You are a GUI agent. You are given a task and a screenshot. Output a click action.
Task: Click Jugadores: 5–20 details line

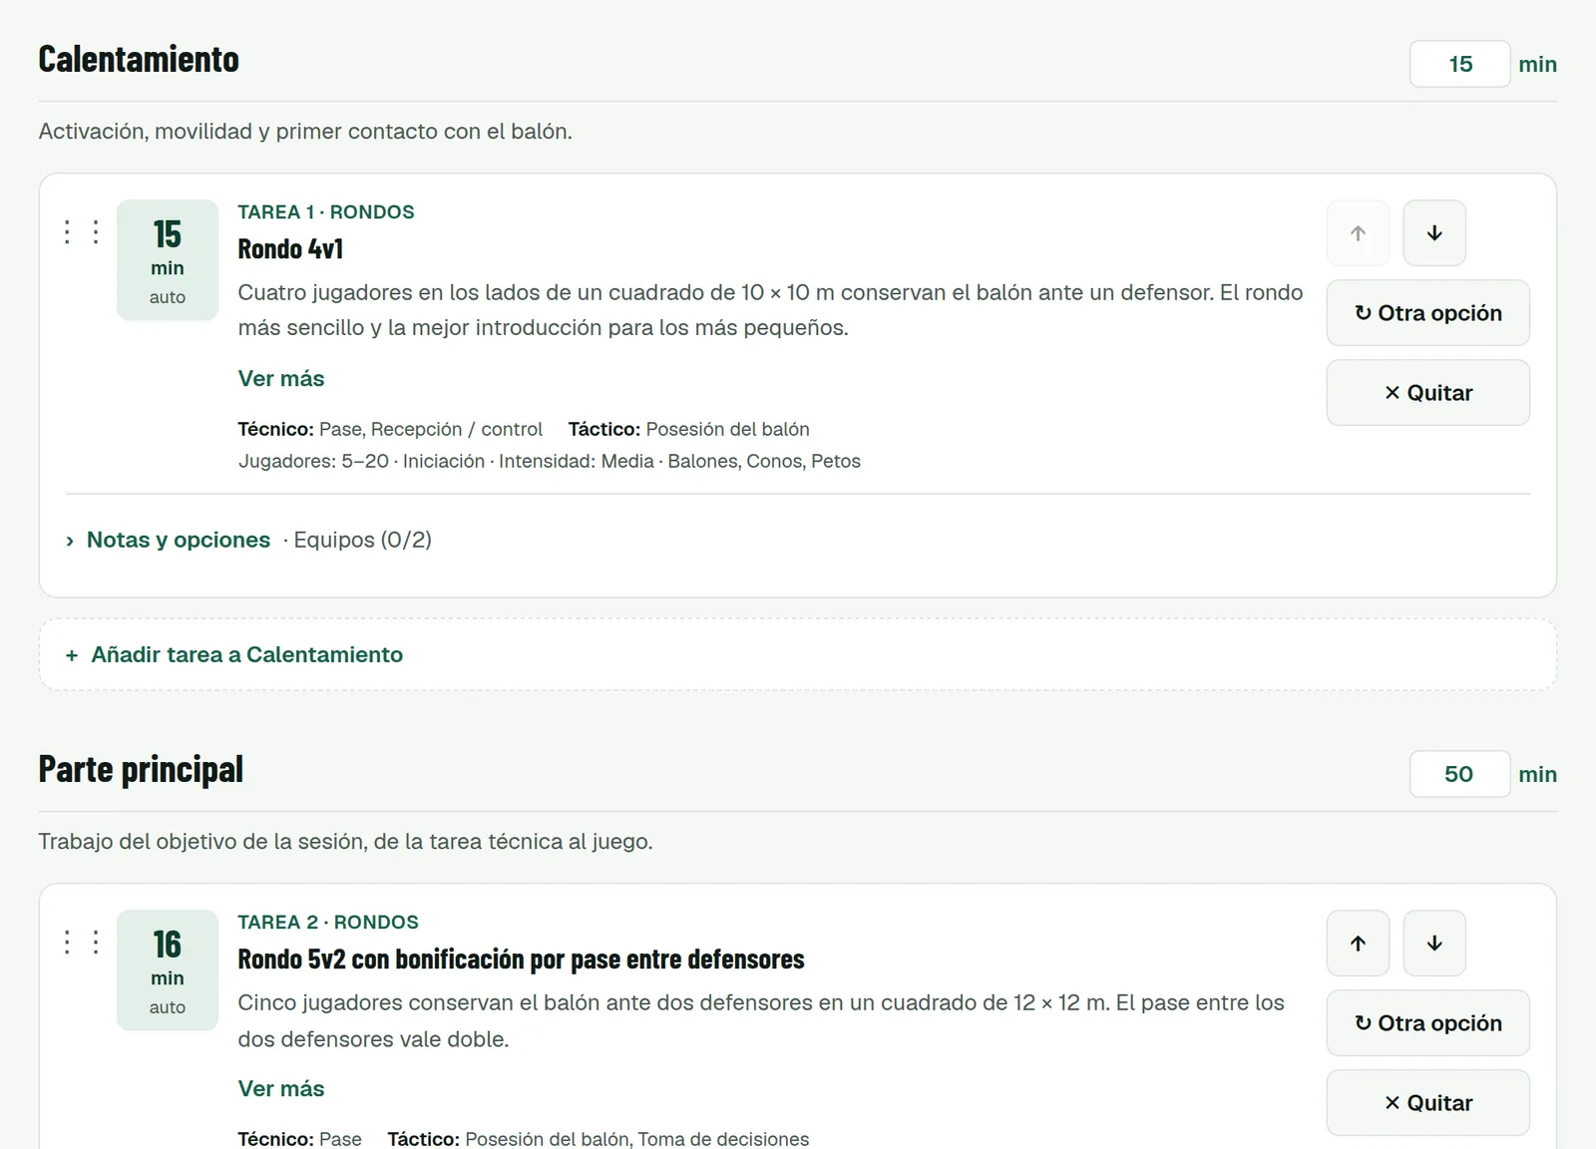(550, 461)
